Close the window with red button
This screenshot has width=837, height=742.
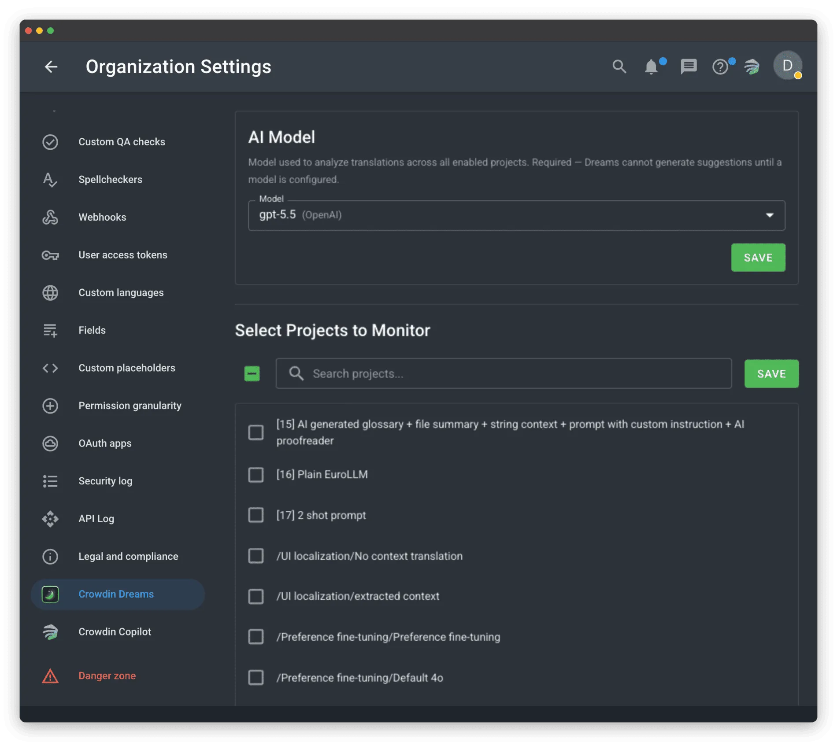point(28,31)
